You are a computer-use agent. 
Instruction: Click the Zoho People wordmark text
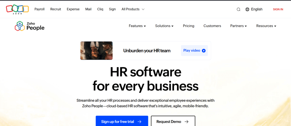tap(36, 26)
